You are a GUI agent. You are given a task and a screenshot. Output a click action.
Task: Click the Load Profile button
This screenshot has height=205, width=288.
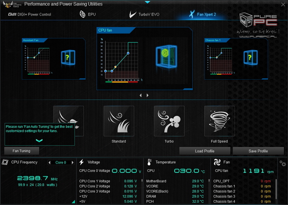(205, 151)
